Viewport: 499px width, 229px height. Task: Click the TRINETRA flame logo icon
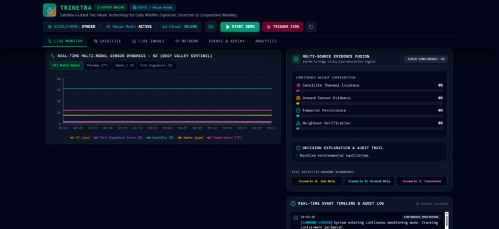[50, 10]
